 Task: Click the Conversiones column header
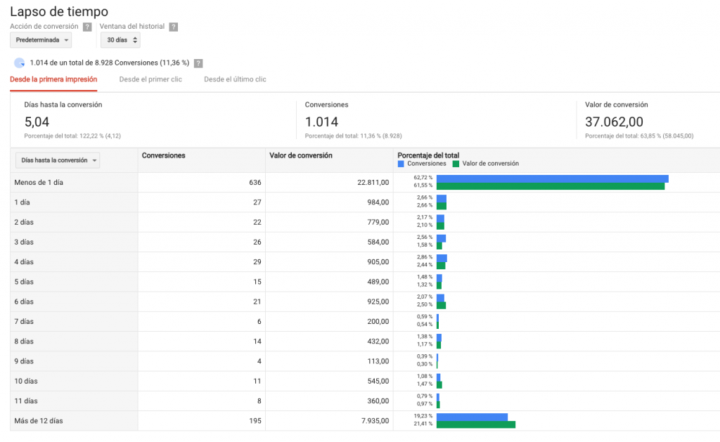(163, 155)
